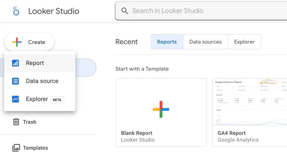
Task: Open the Create button menu
Action: click(29, 42)
